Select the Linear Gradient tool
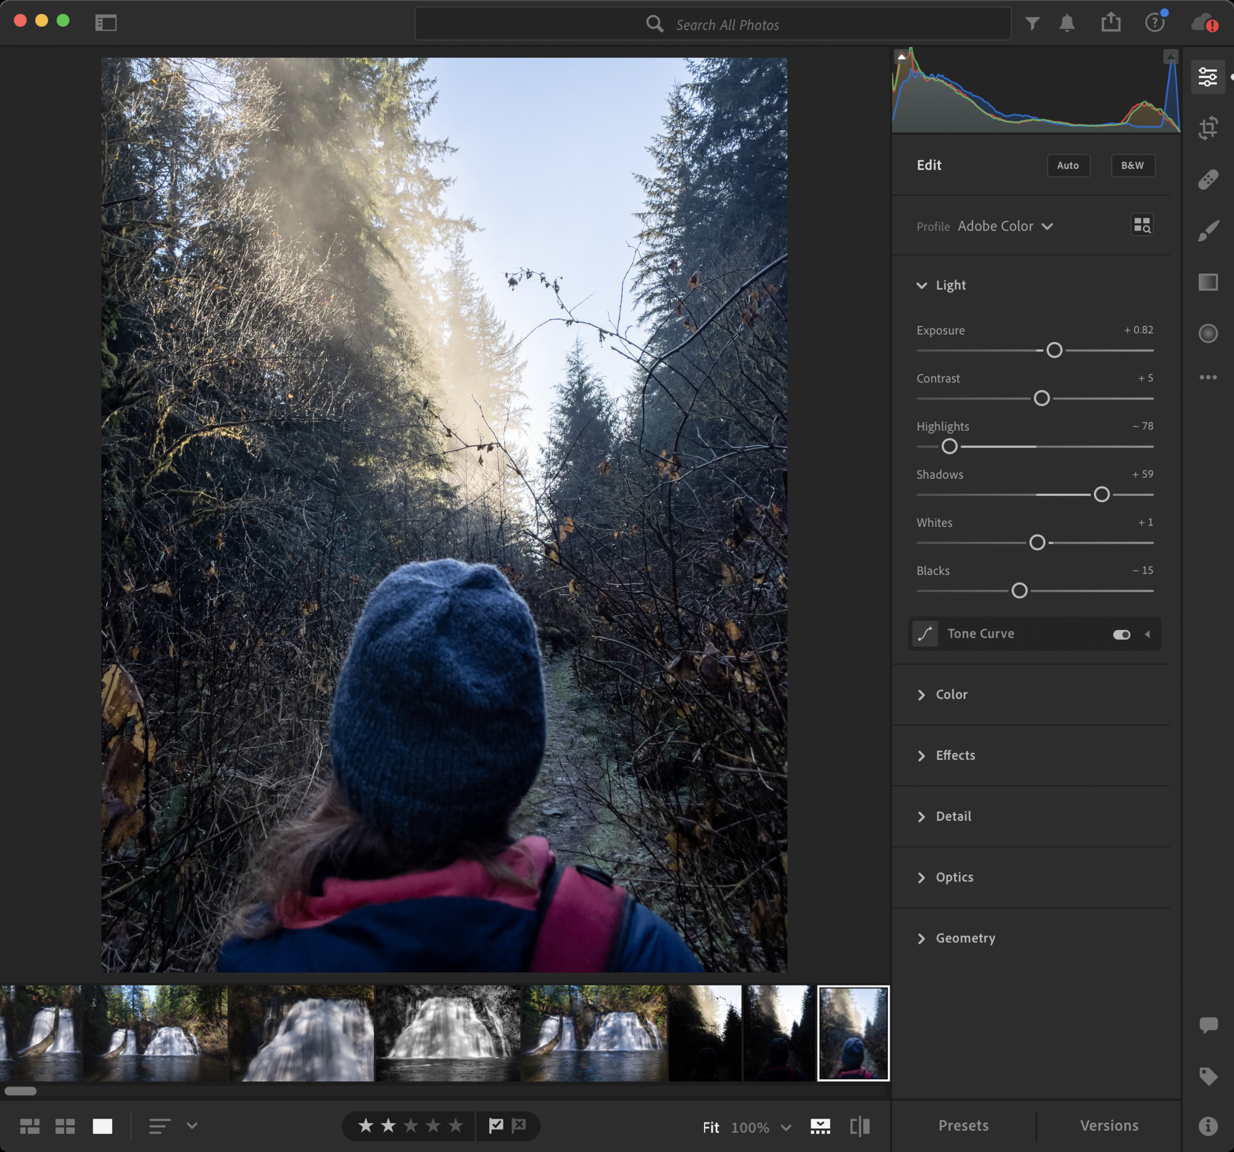Viewport: 1234px width, 1152px height. tap(1207, 282)
